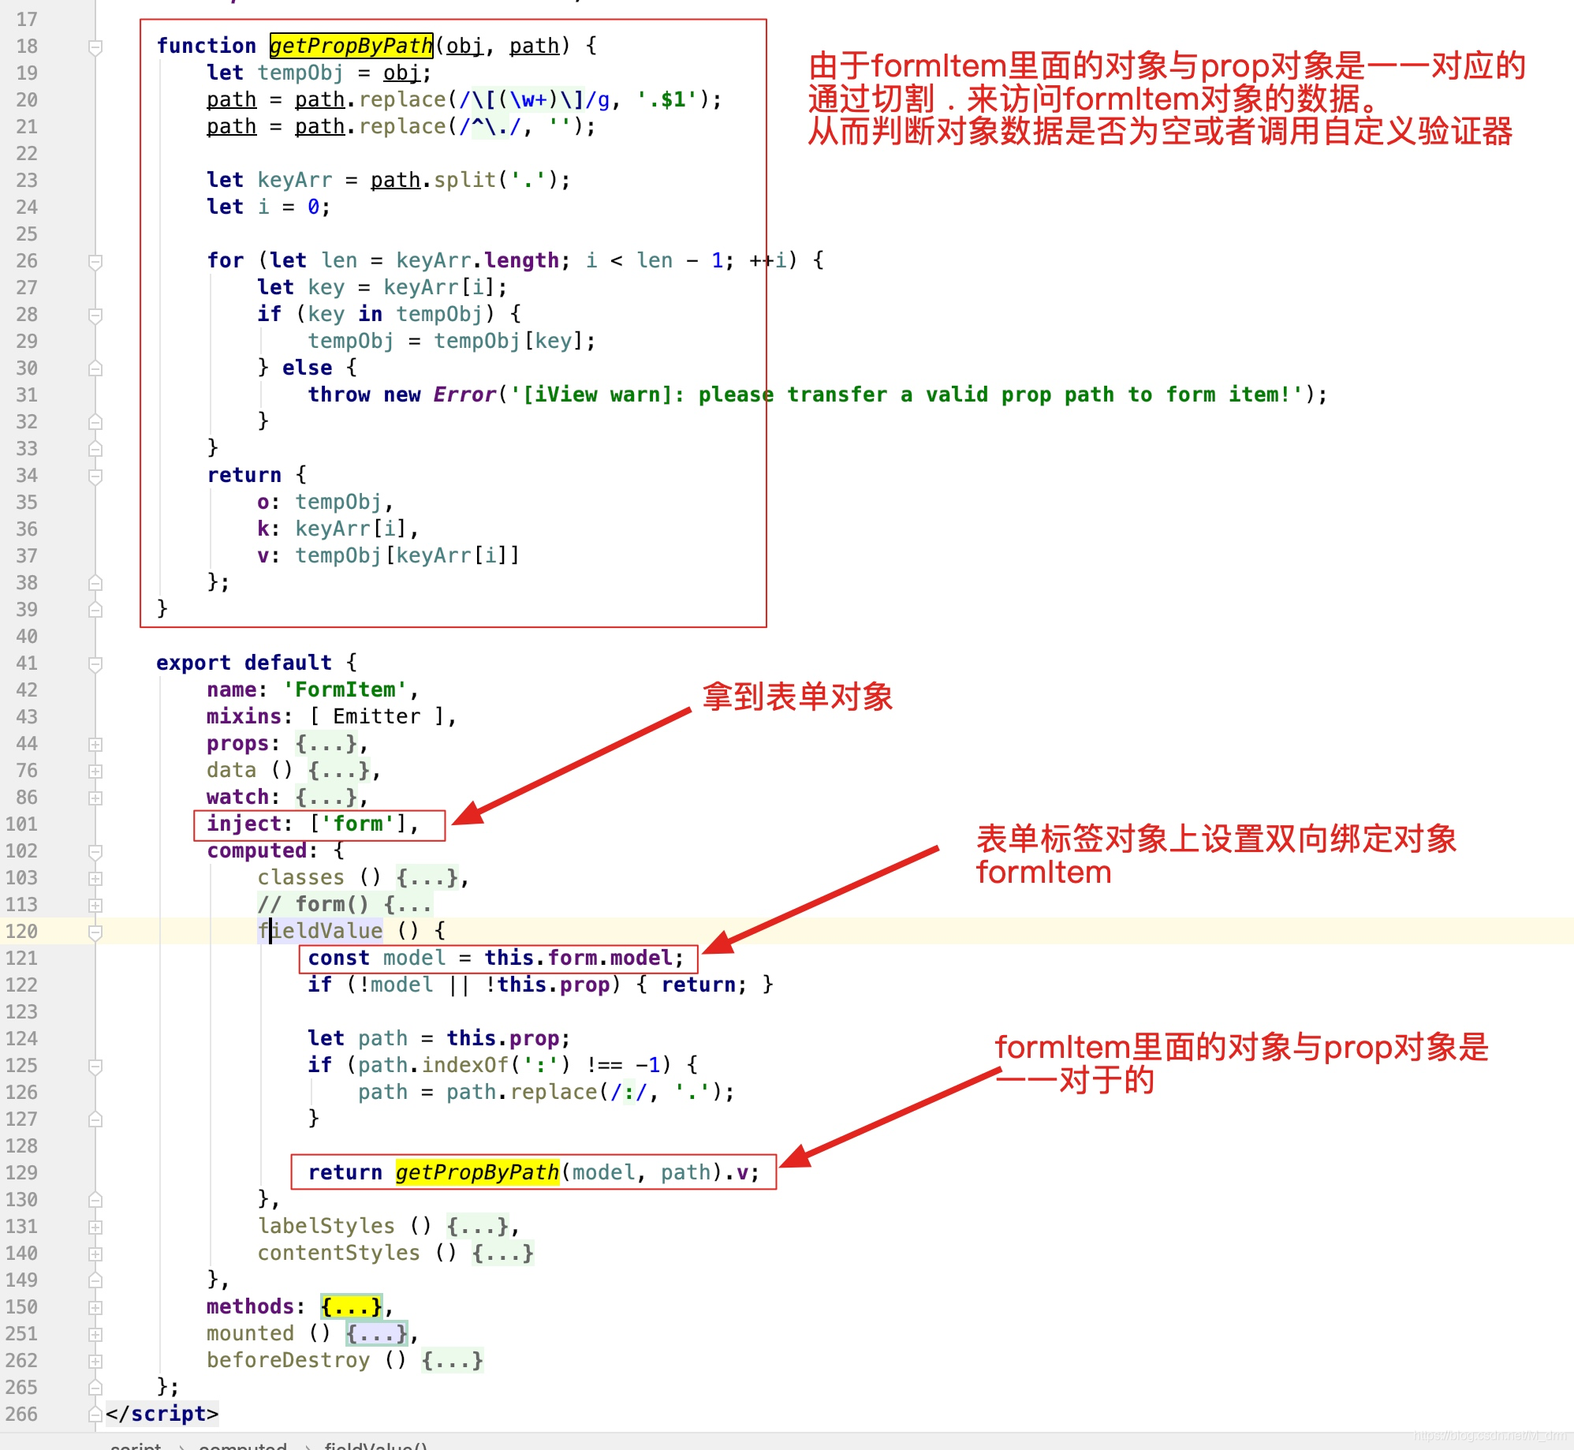The width and height of the screenshot is (1574, 1450).
Task: Click the fieldValue fold end marker on line 130
Action: [95, 1200]
